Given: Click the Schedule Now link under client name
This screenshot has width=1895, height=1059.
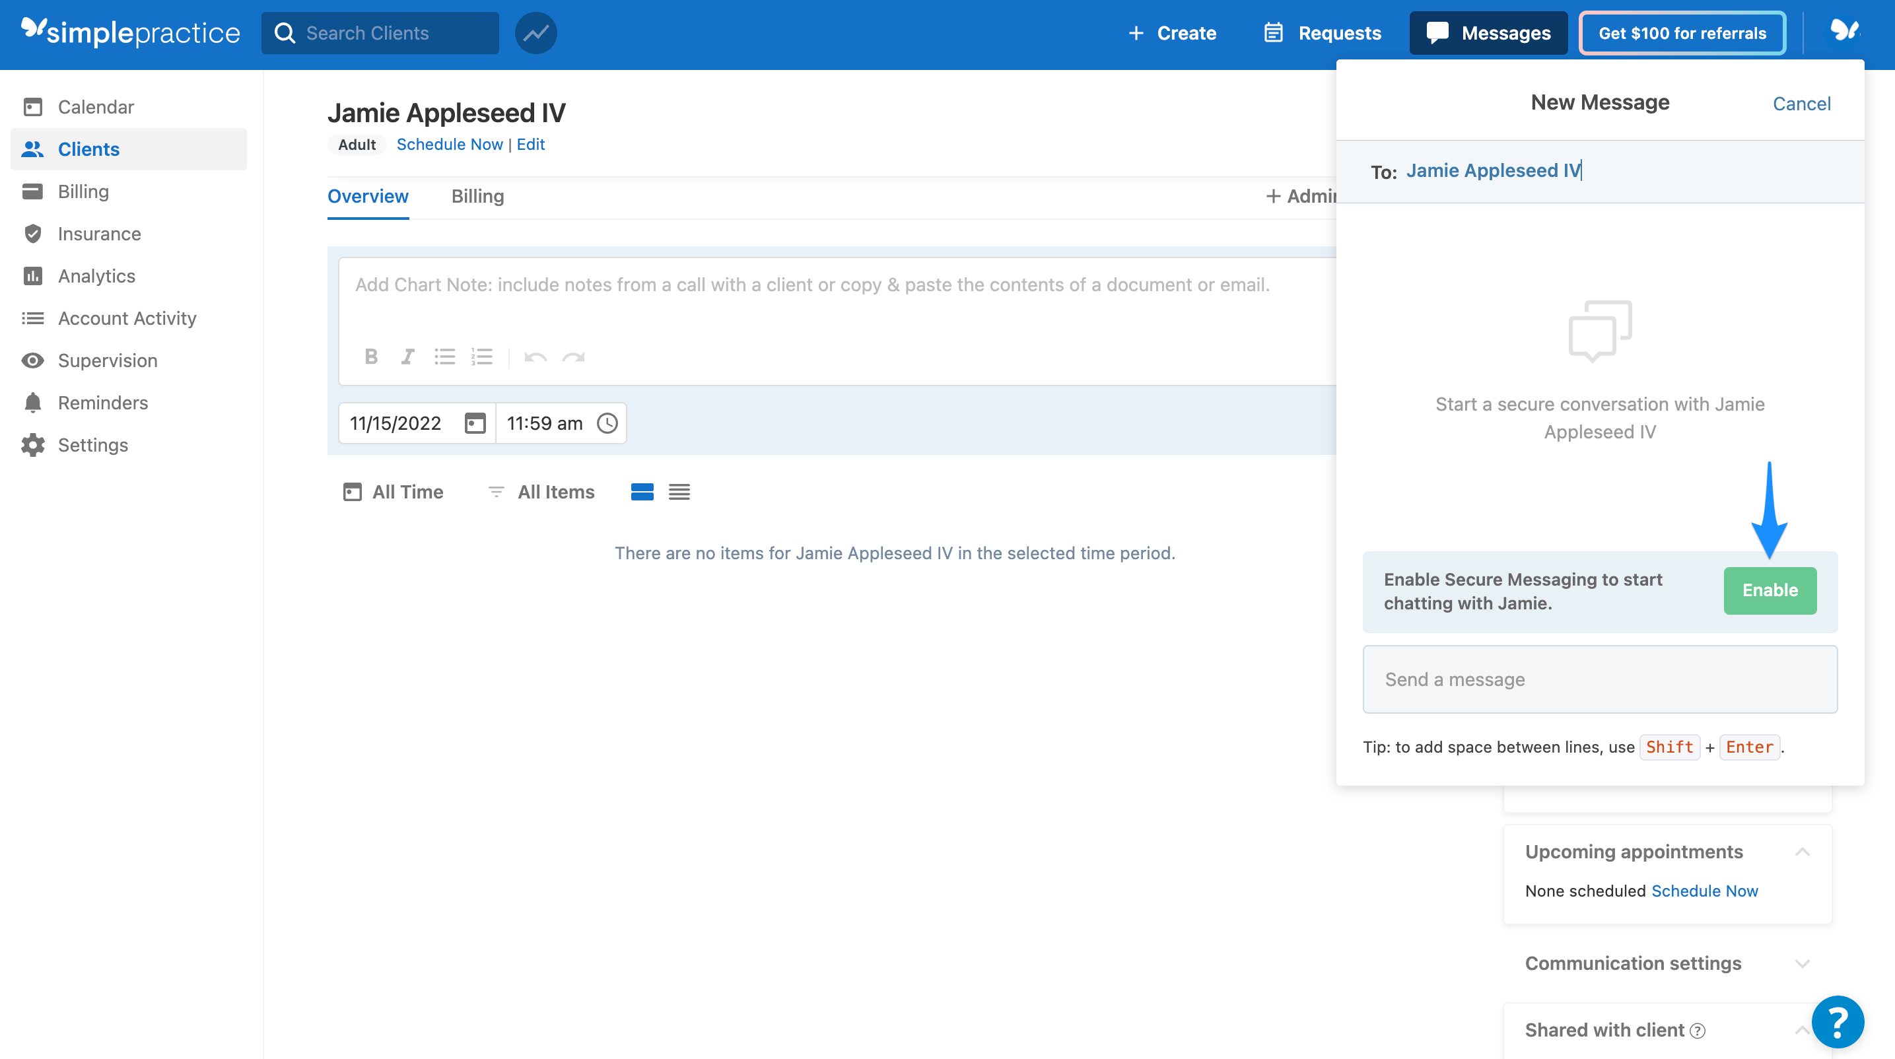Looking at the screenshot, I should pyautogui.click(x=450, y=144).
